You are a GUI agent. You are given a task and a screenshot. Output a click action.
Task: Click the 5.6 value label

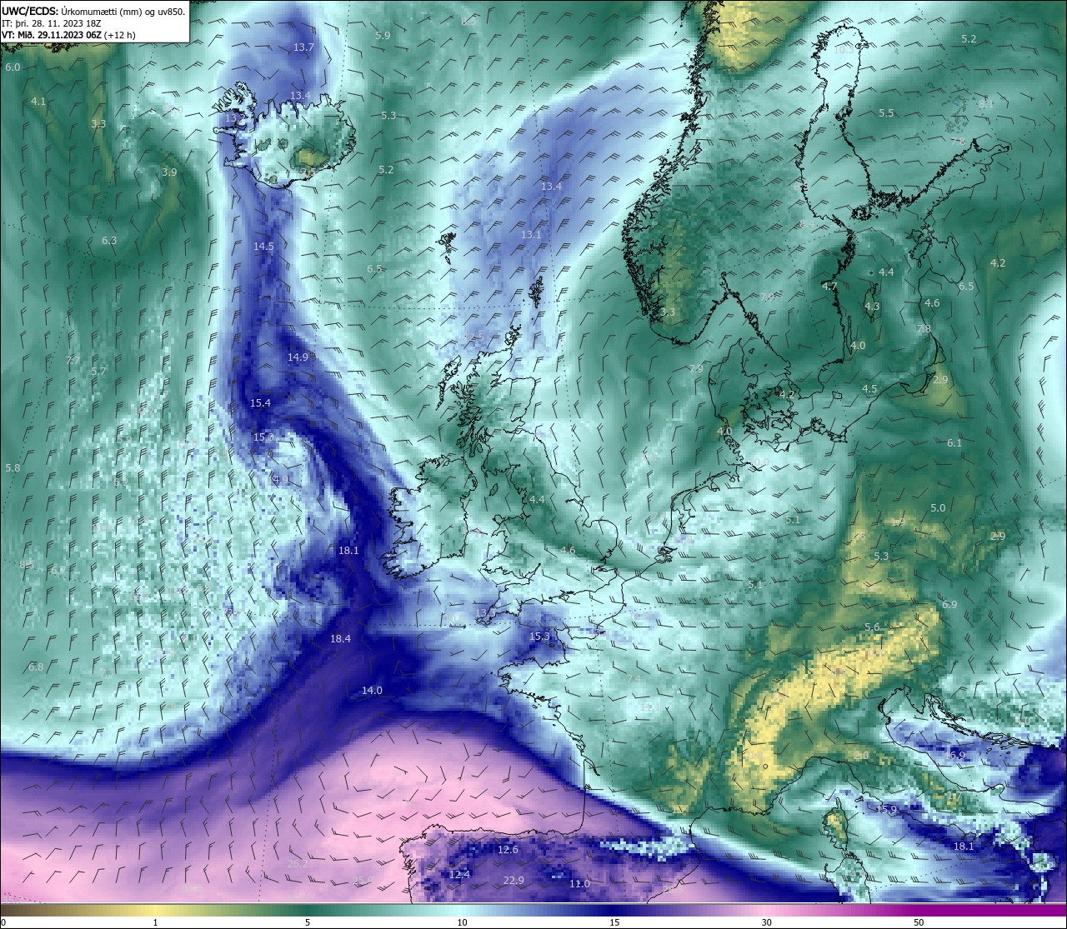pos(872,627)
